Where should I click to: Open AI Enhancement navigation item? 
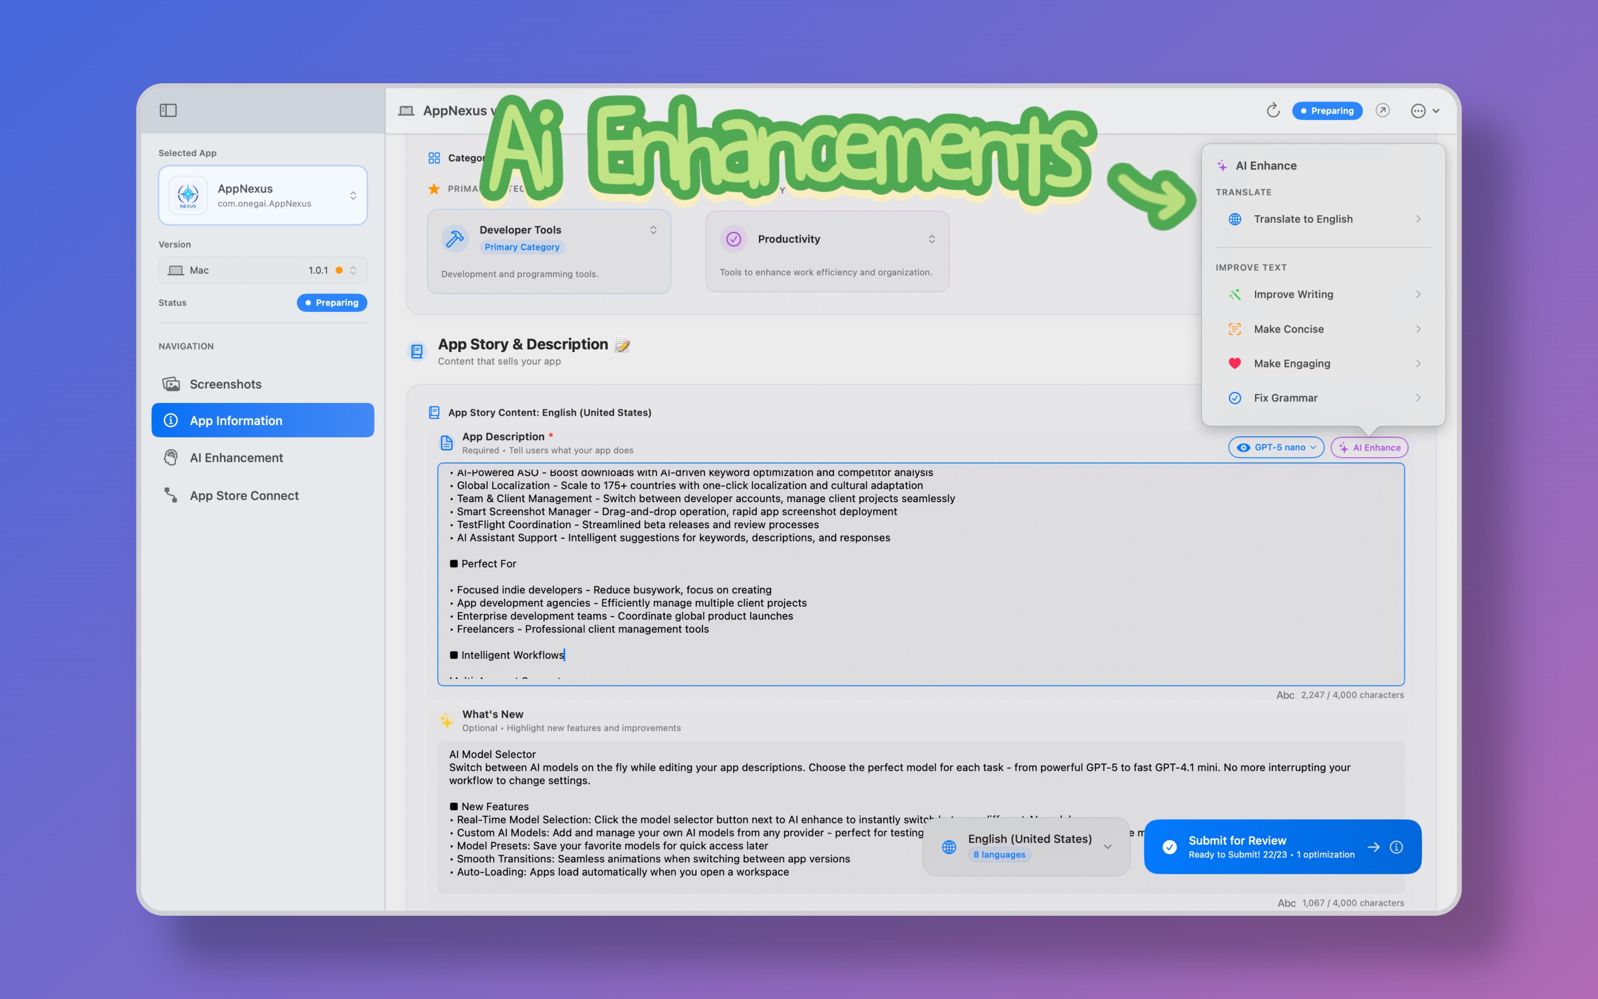tap(236, 458)
